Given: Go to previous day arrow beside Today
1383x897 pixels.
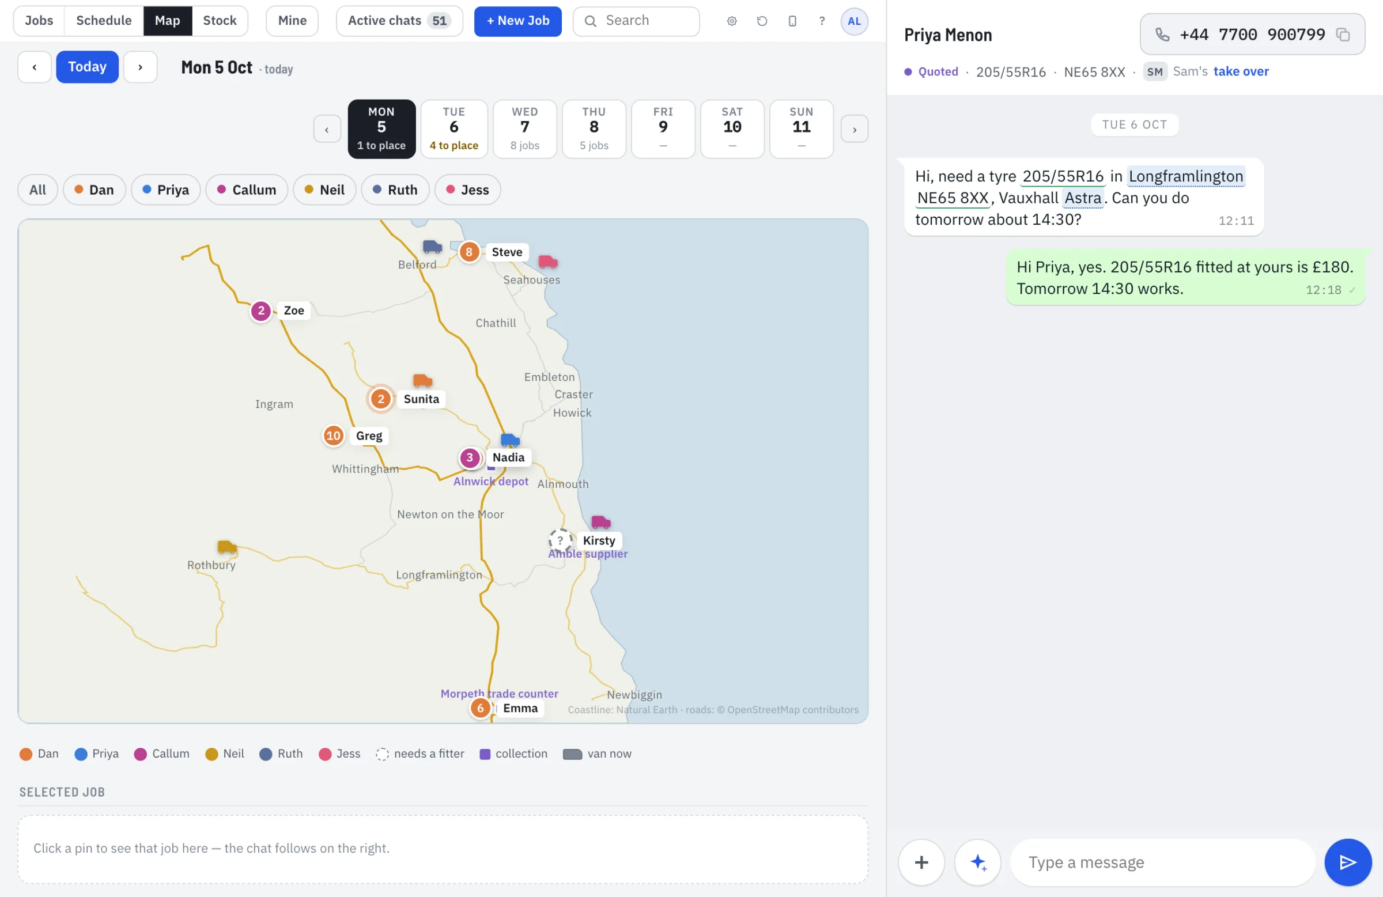Looking at the screenshot, I should pos(34,67).
